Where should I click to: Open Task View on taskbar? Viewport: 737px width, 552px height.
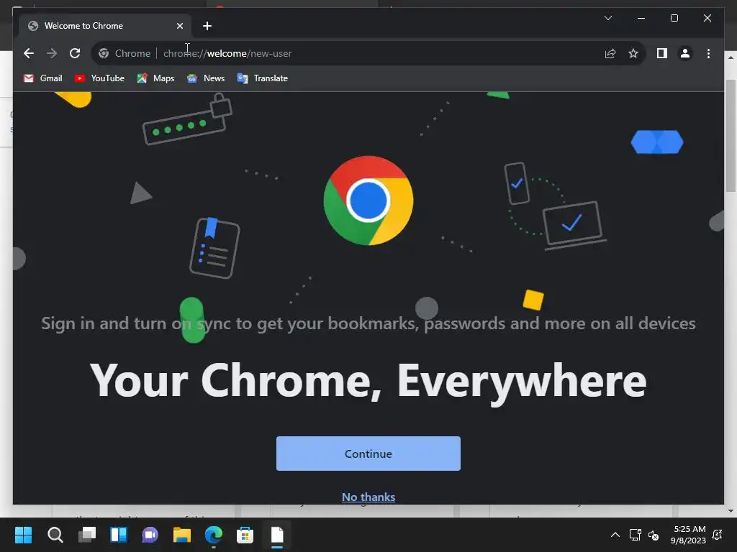[x=87, y=535]
